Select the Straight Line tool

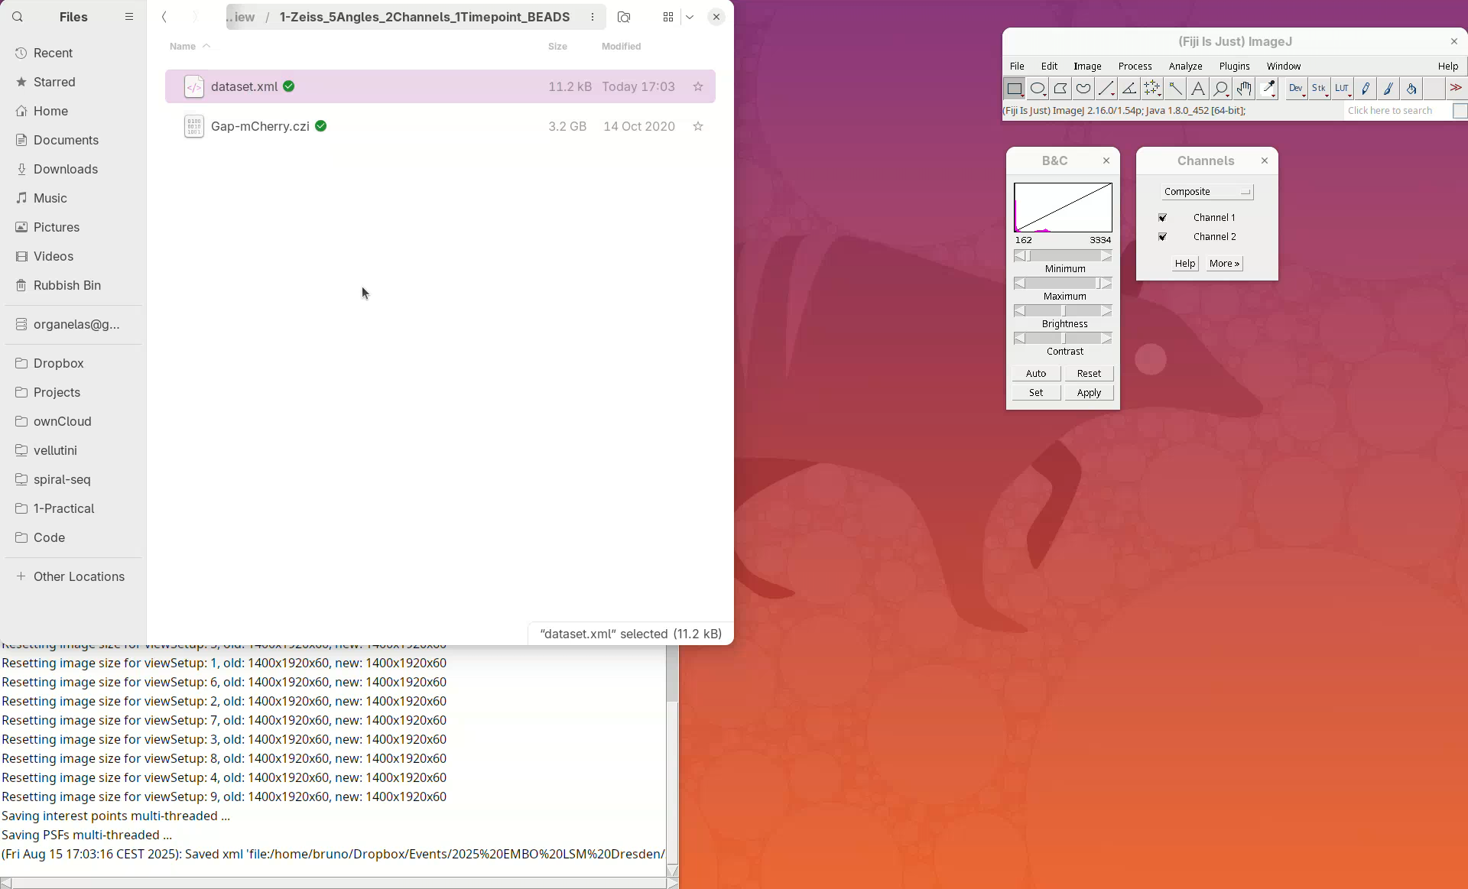[x=1106, y=89]
